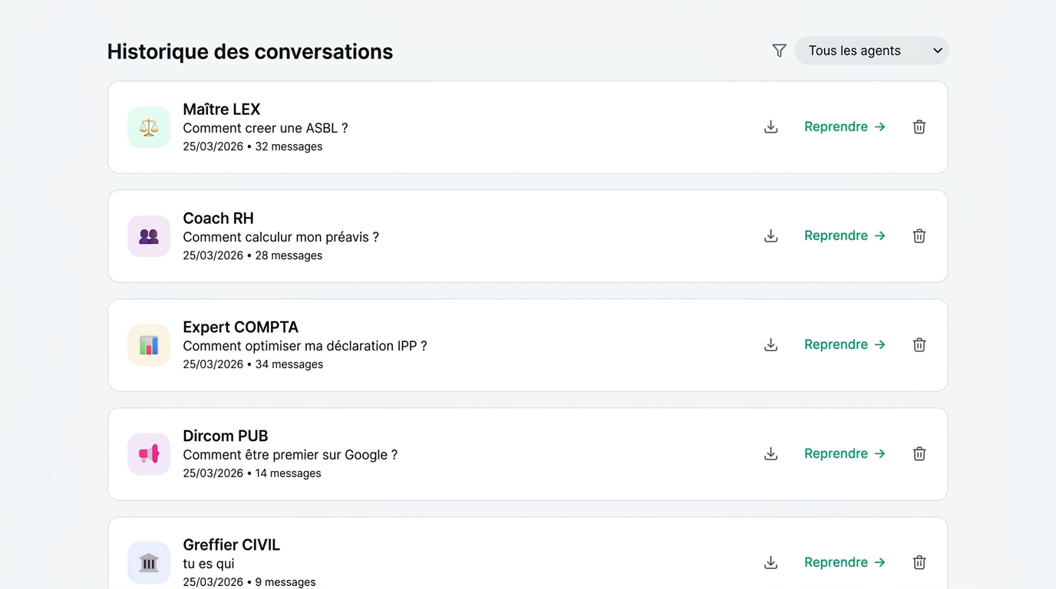Resume the Maître LEX conversation
Viewport: 1056px width, 589px height.
click(x=845, y=127)
